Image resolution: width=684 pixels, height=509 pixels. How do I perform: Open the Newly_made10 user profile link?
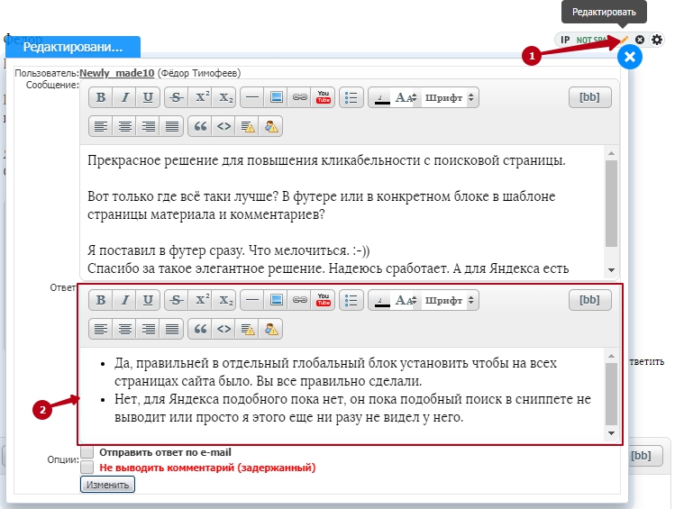pyautogui.click(x=117, y=73)
